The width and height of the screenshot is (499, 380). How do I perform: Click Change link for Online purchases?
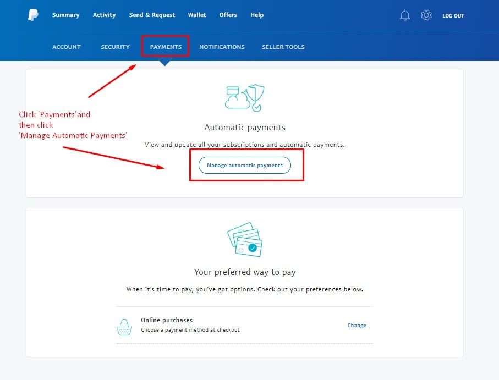coord(357,326)
